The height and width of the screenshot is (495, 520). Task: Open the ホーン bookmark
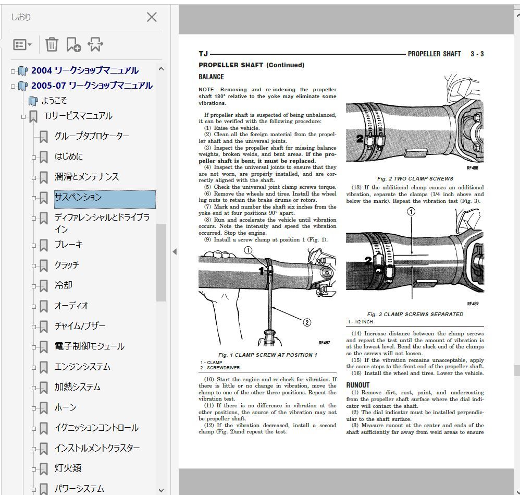(x=65, y=407)
